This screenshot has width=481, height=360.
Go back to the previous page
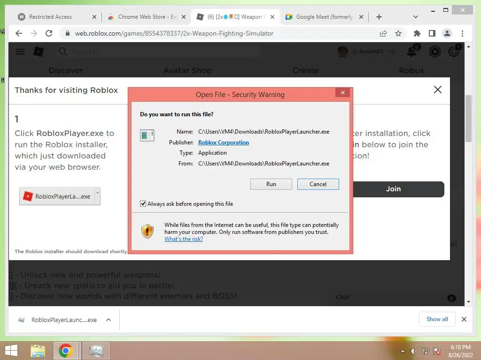point(19,33)
